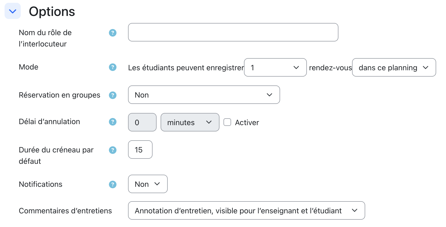Click the Commentaires d'entretiens label
This screenshot has height=227, width=446.
tap(65, 211)
